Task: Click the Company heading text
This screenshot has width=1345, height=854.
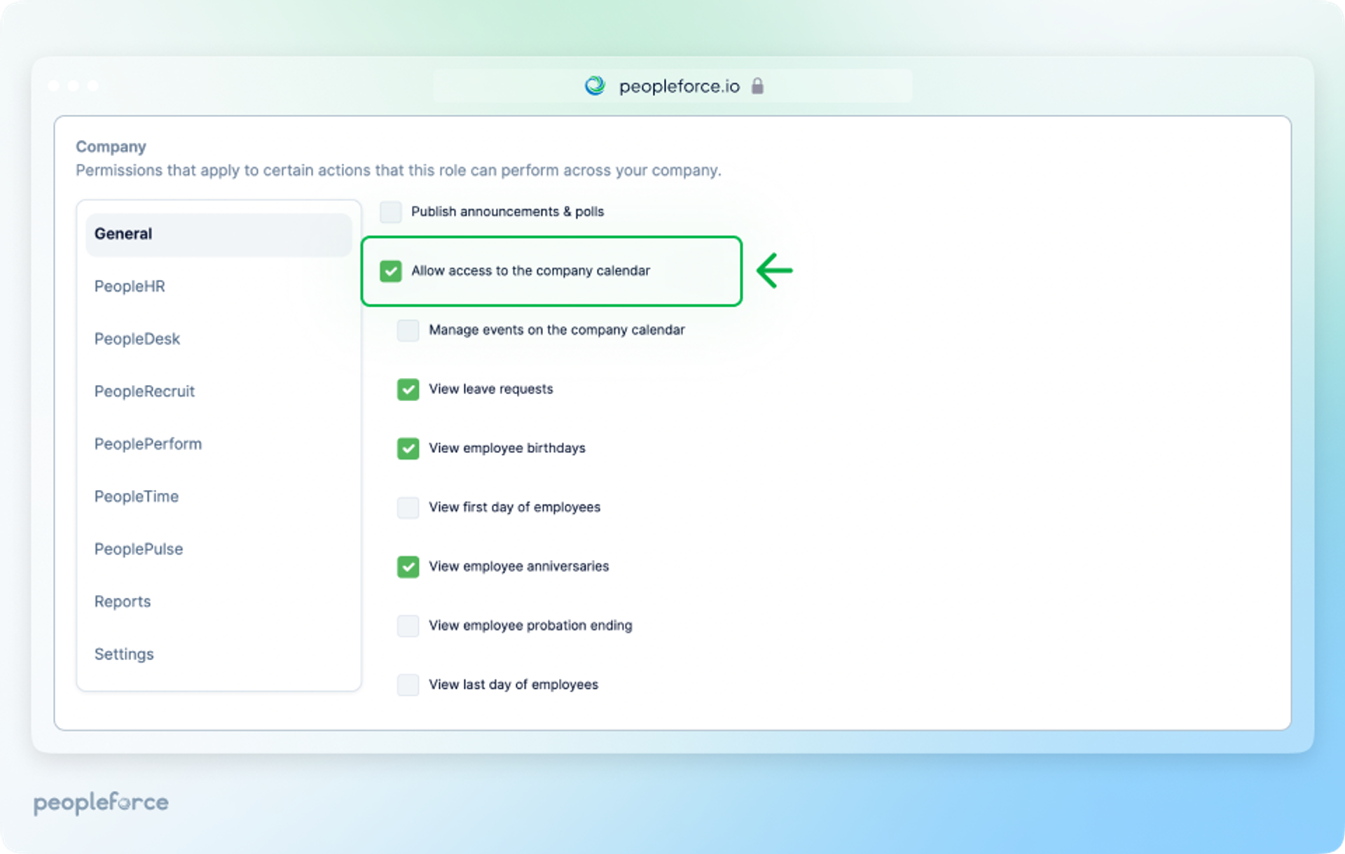Action: point(111,147)
